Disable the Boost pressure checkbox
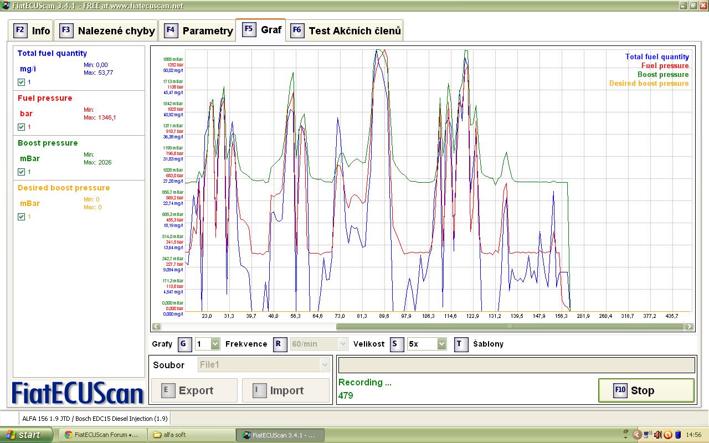The image size is (709, 443). pyautogui.click(x=21, y=172)
